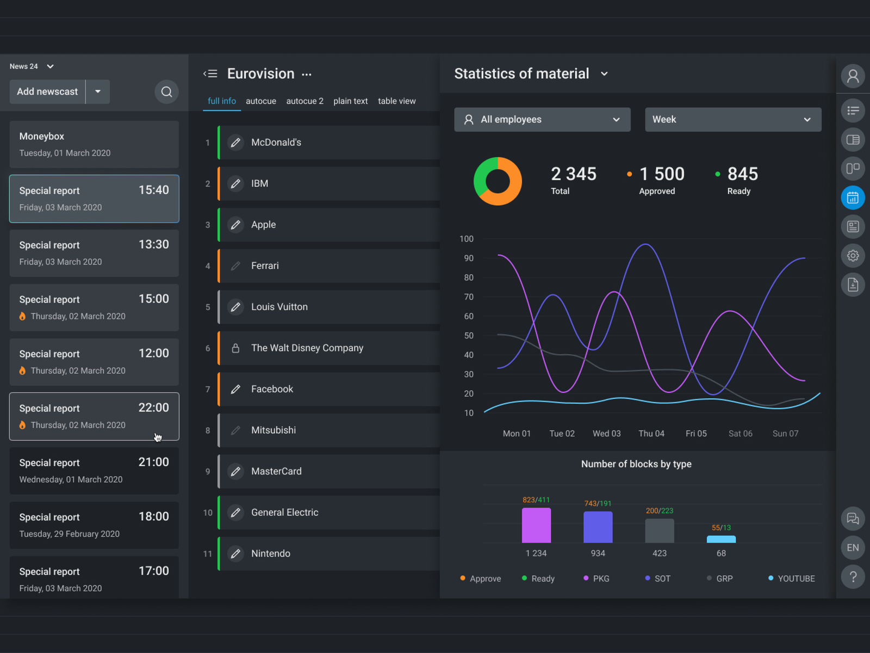Open the chat messages icon
Image resolution: width=870 pixels, height=653 pixels.
(853, 519)
